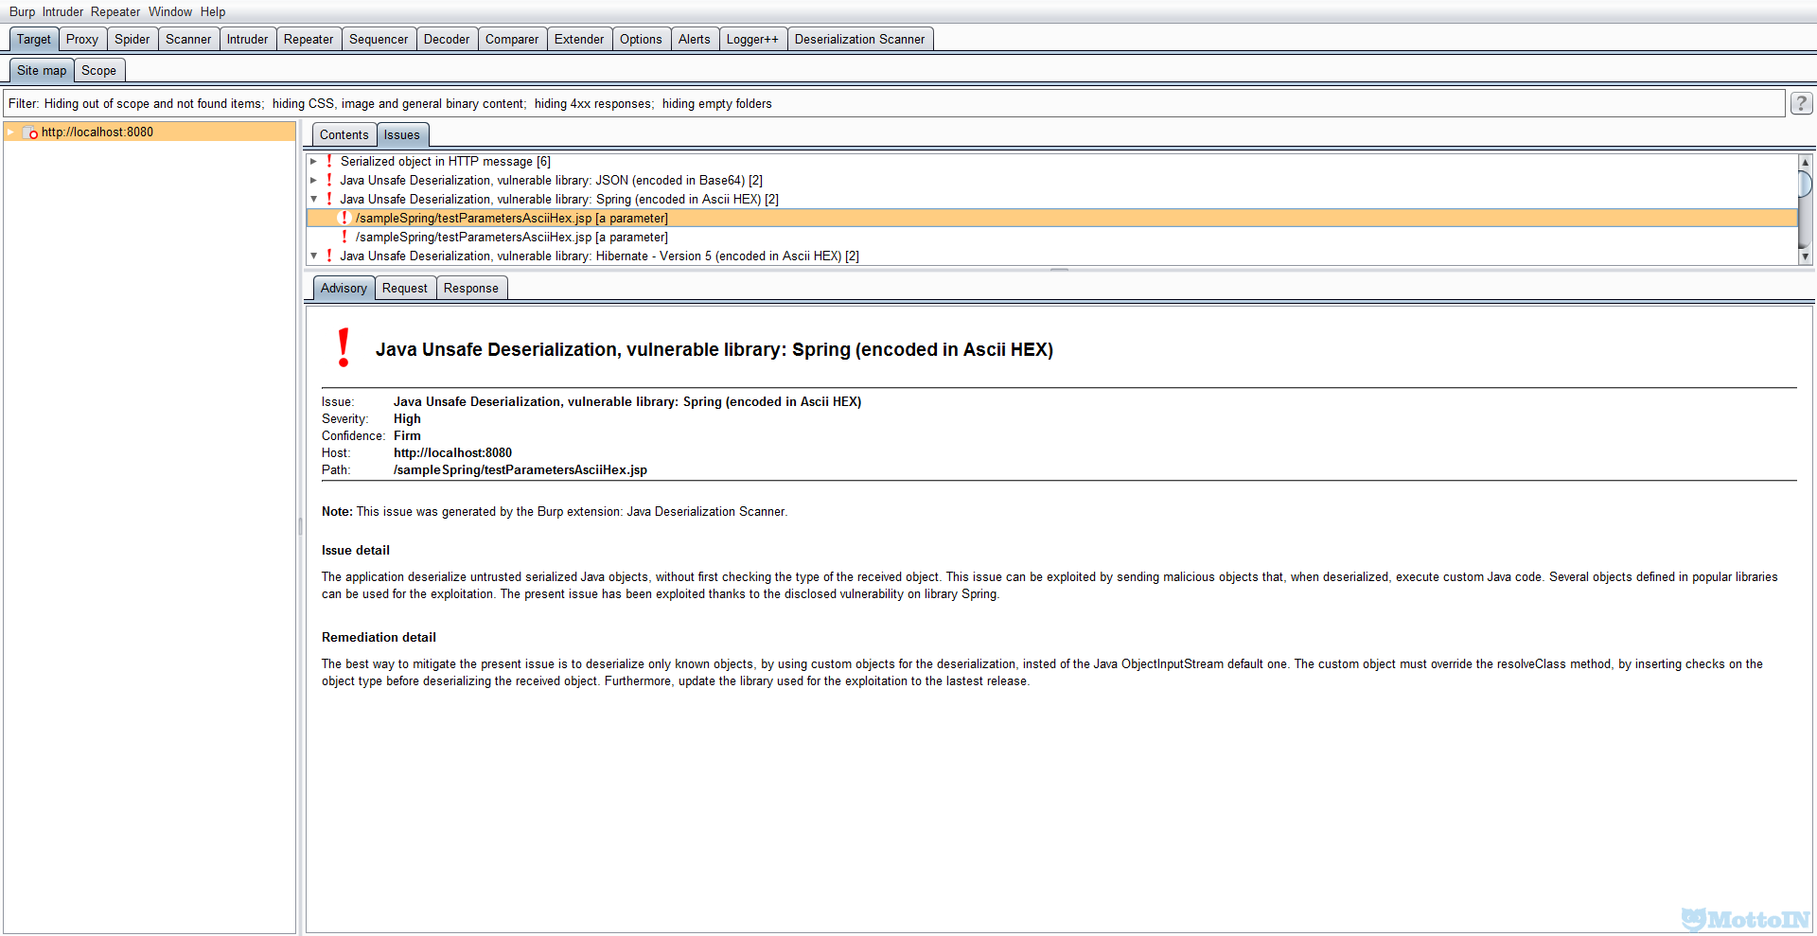Click the Remediation detail heading

click(x=379, y=637)
